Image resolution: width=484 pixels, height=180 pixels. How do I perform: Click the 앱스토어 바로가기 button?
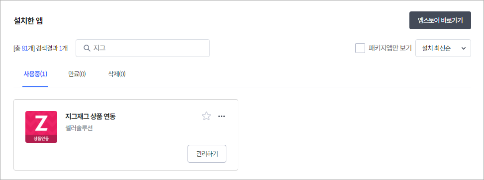(x=440, y=20)
